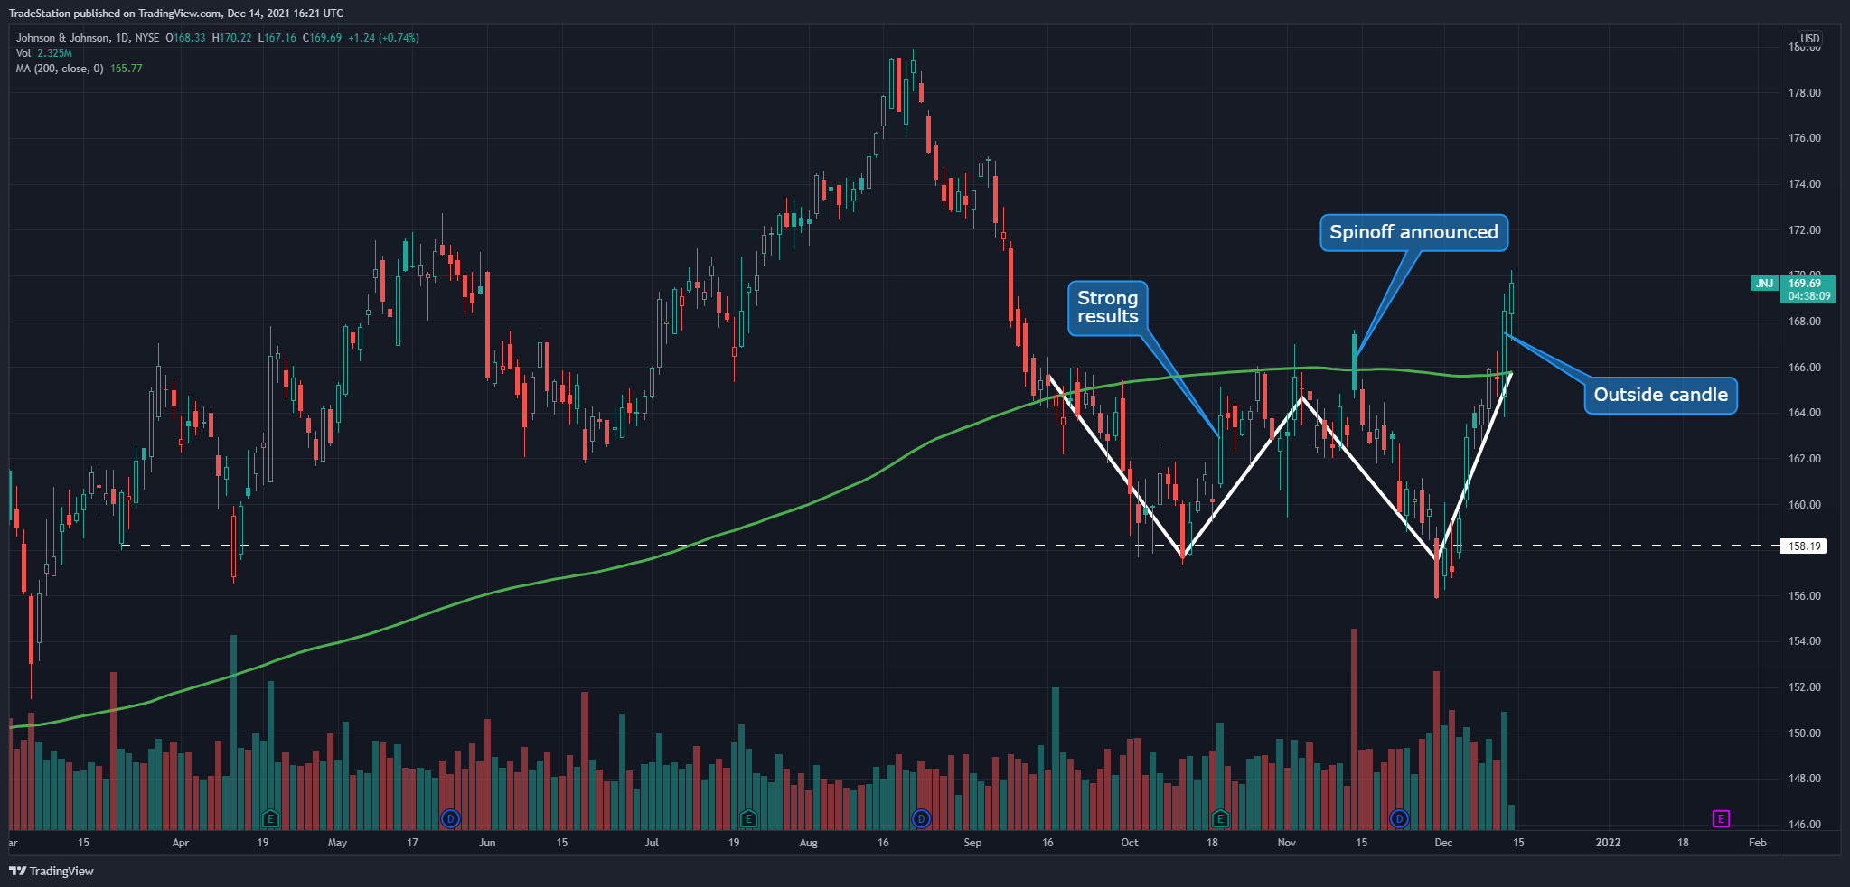
Task: Click the earnings E marker near April
Action: click(268, 819)
